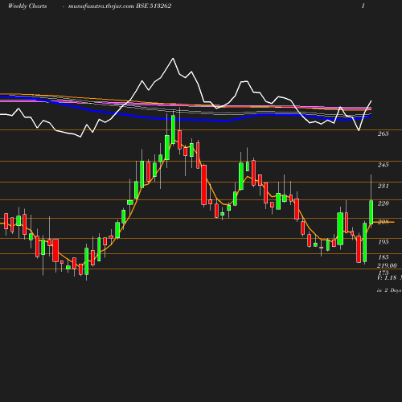Select the 245 price level label
Viewport: 402px width, 402px height.
(x=383, y=165)
